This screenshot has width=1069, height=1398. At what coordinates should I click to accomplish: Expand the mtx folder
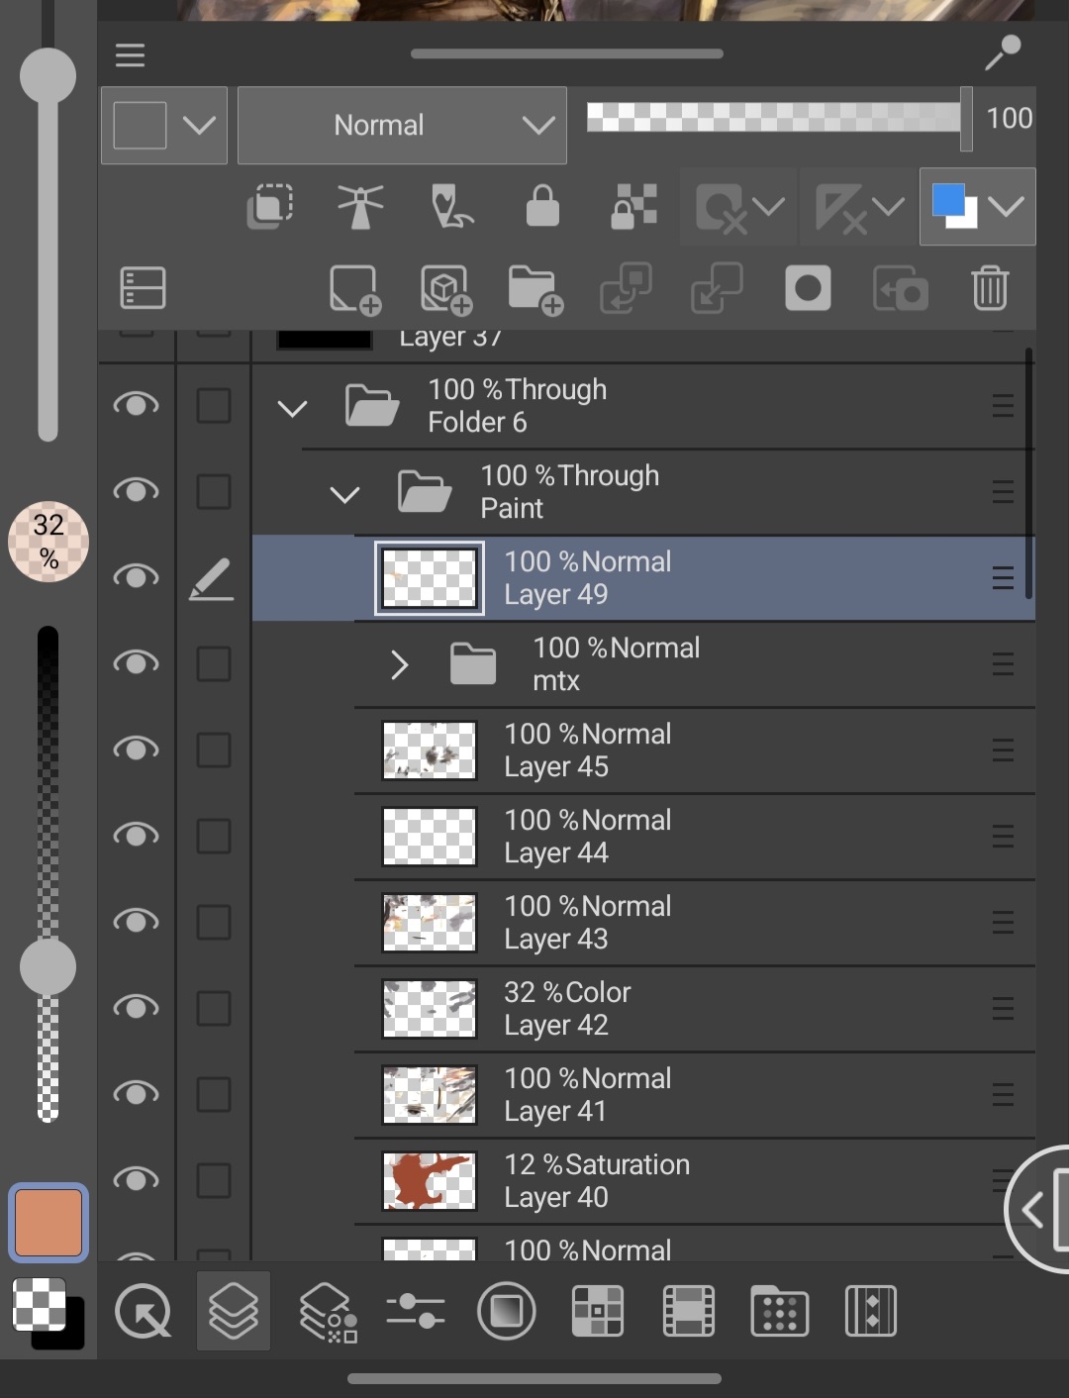399,665
